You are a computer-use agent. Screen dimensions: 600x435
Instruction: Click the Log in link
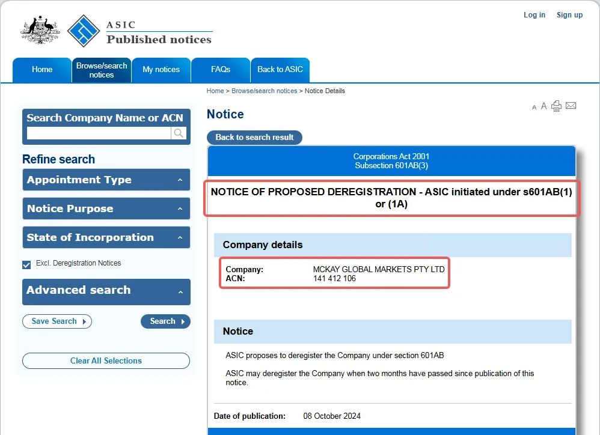coord(534,15)
